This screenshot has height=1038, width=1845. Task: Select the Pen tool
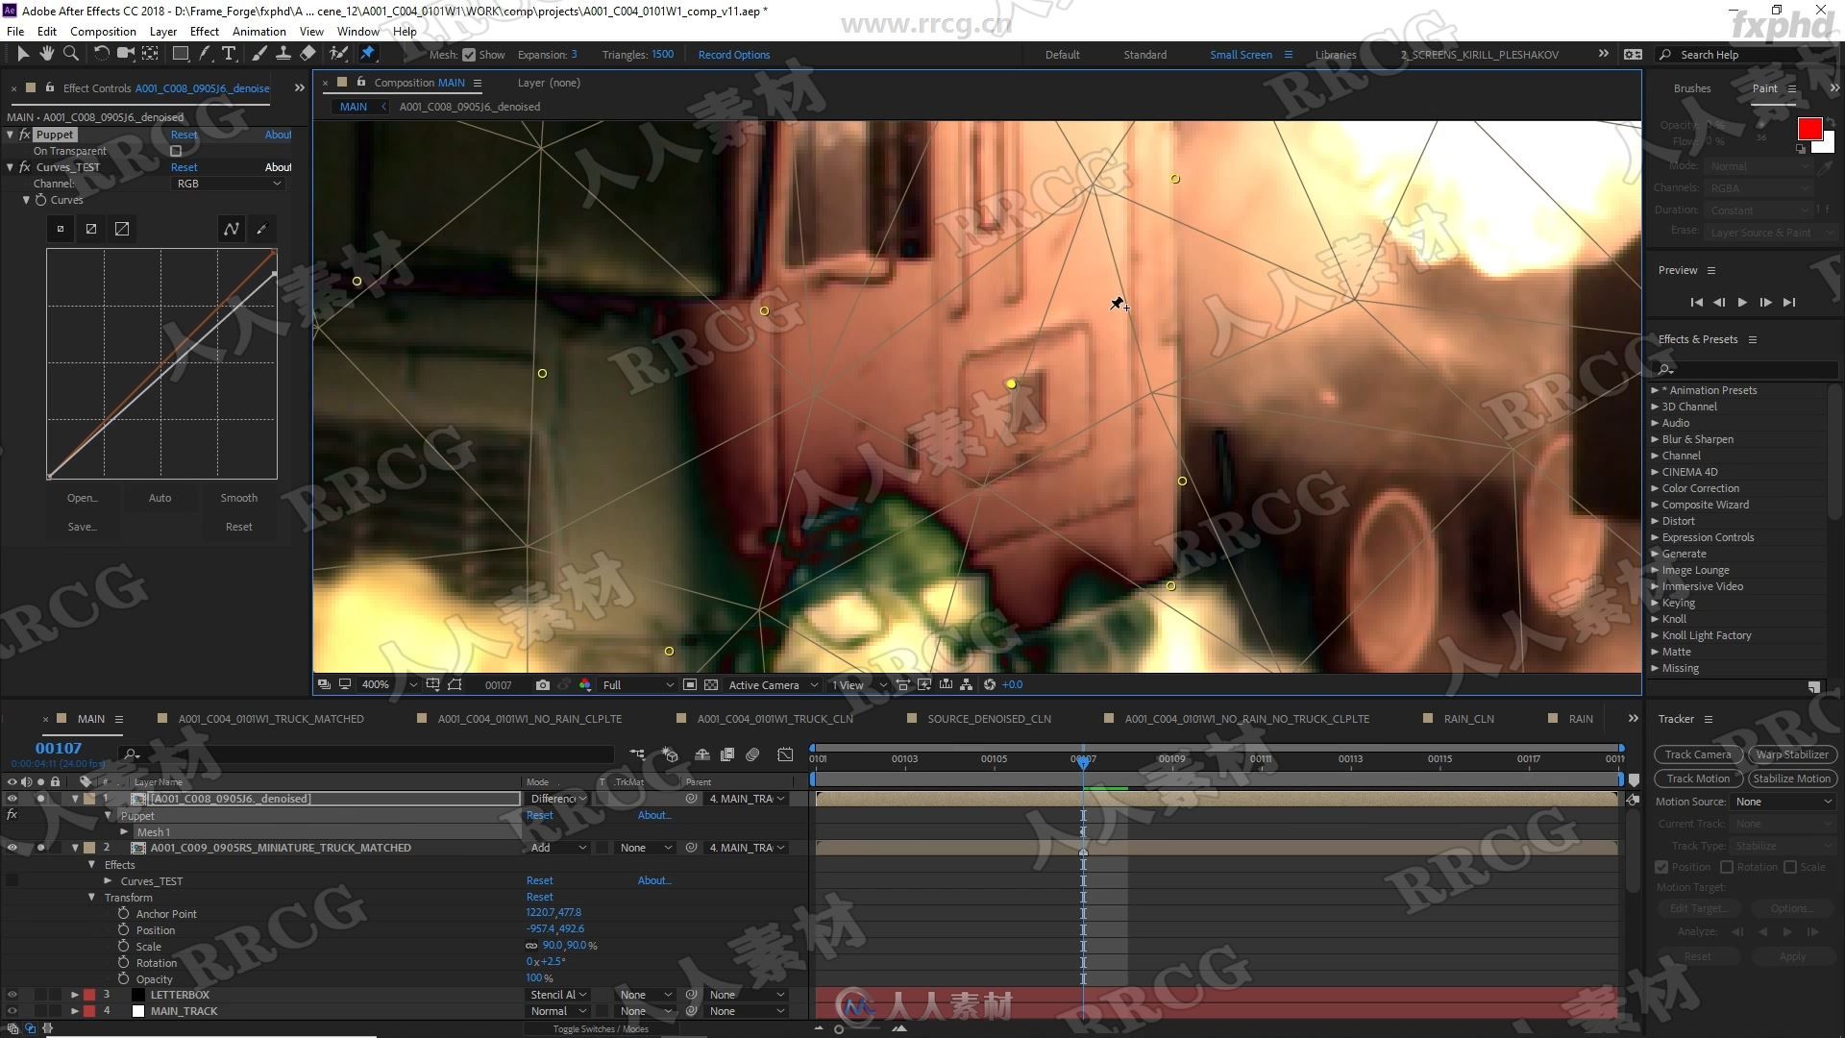click(x=205, y=54)
